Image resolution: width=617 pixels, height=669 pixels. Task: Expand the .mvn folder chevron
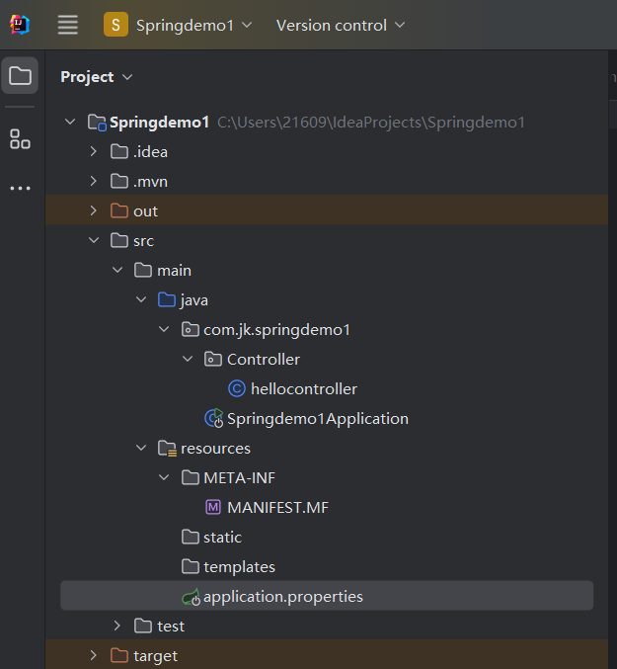tap(94, 181)
